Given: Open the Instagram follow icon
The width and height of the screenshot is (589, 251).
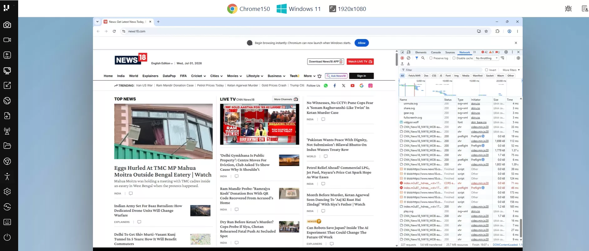Looking at the screenshot, I should (371, 86).
